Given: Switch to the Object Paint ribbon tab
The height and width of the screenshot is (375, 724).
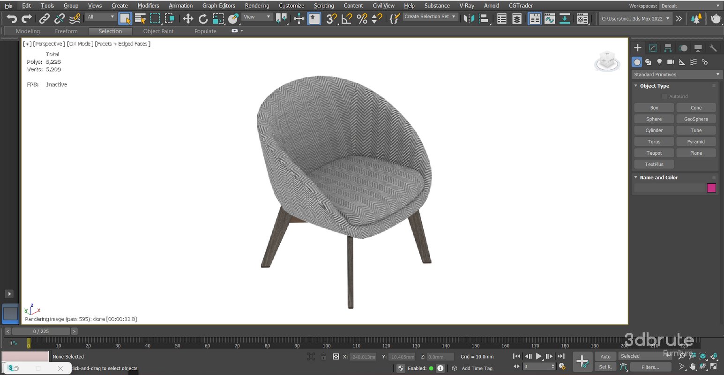Looking at the screenshot, I should point(158,31).
